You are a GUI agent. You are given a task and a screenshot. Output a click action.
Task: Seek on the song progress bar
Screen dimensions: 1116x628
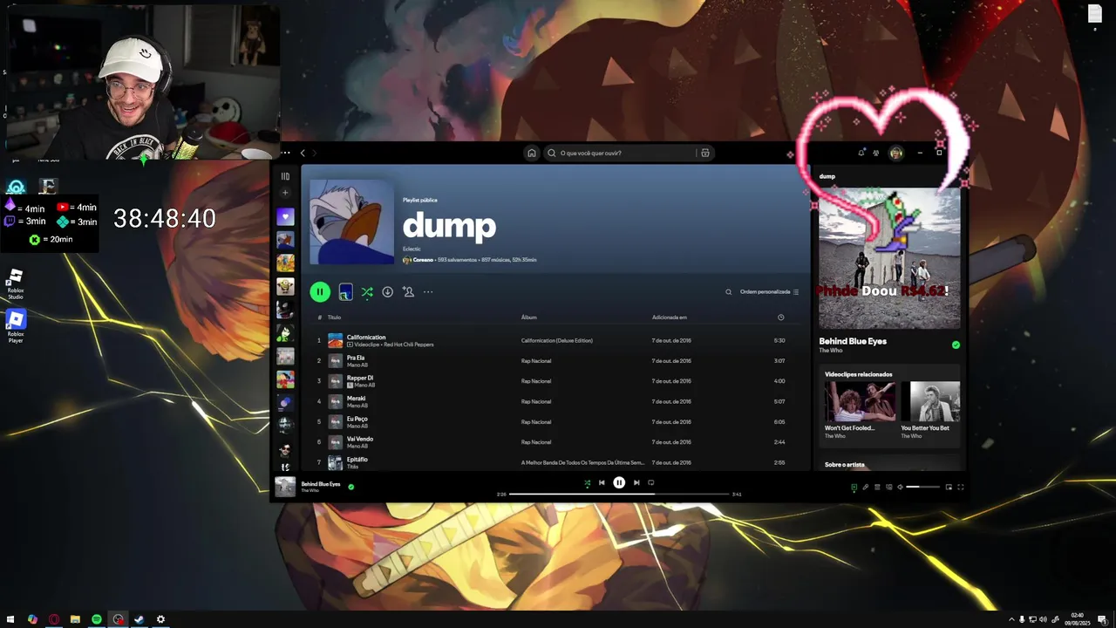pyautogui.click(x=619, y=494)
